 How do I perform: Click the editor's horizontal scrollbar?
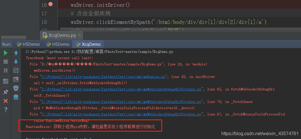[x=180, y=29]
